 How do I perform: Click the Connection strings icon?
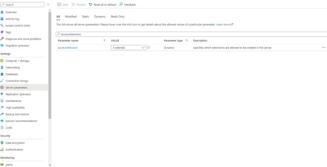pos(2,81)
